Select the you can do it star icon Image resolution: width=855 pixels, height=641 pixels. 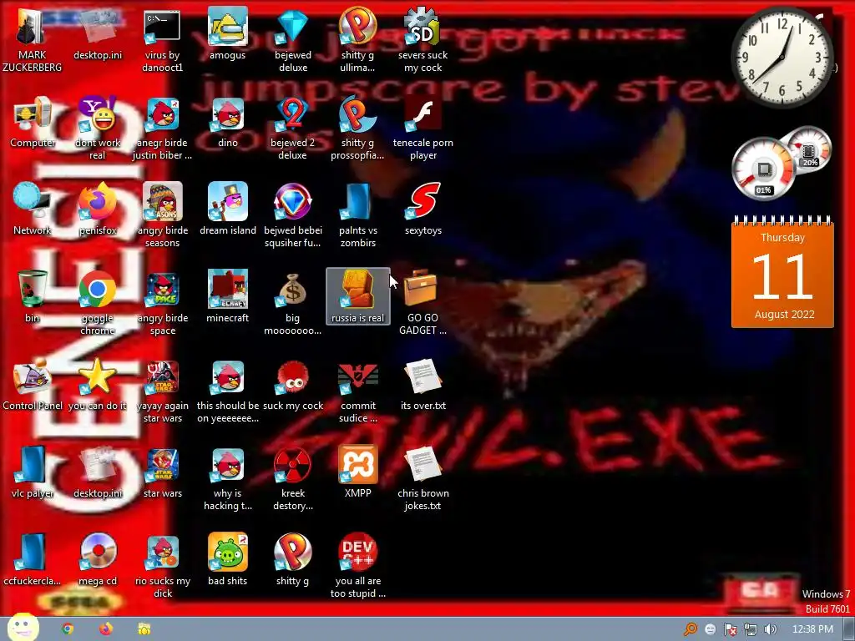97,385
